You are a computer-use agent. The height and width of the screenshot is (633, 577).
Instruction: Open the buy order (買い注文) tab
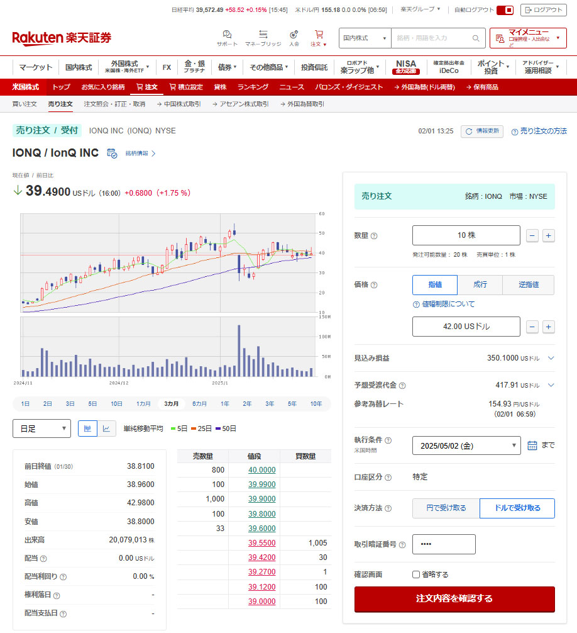25,104
